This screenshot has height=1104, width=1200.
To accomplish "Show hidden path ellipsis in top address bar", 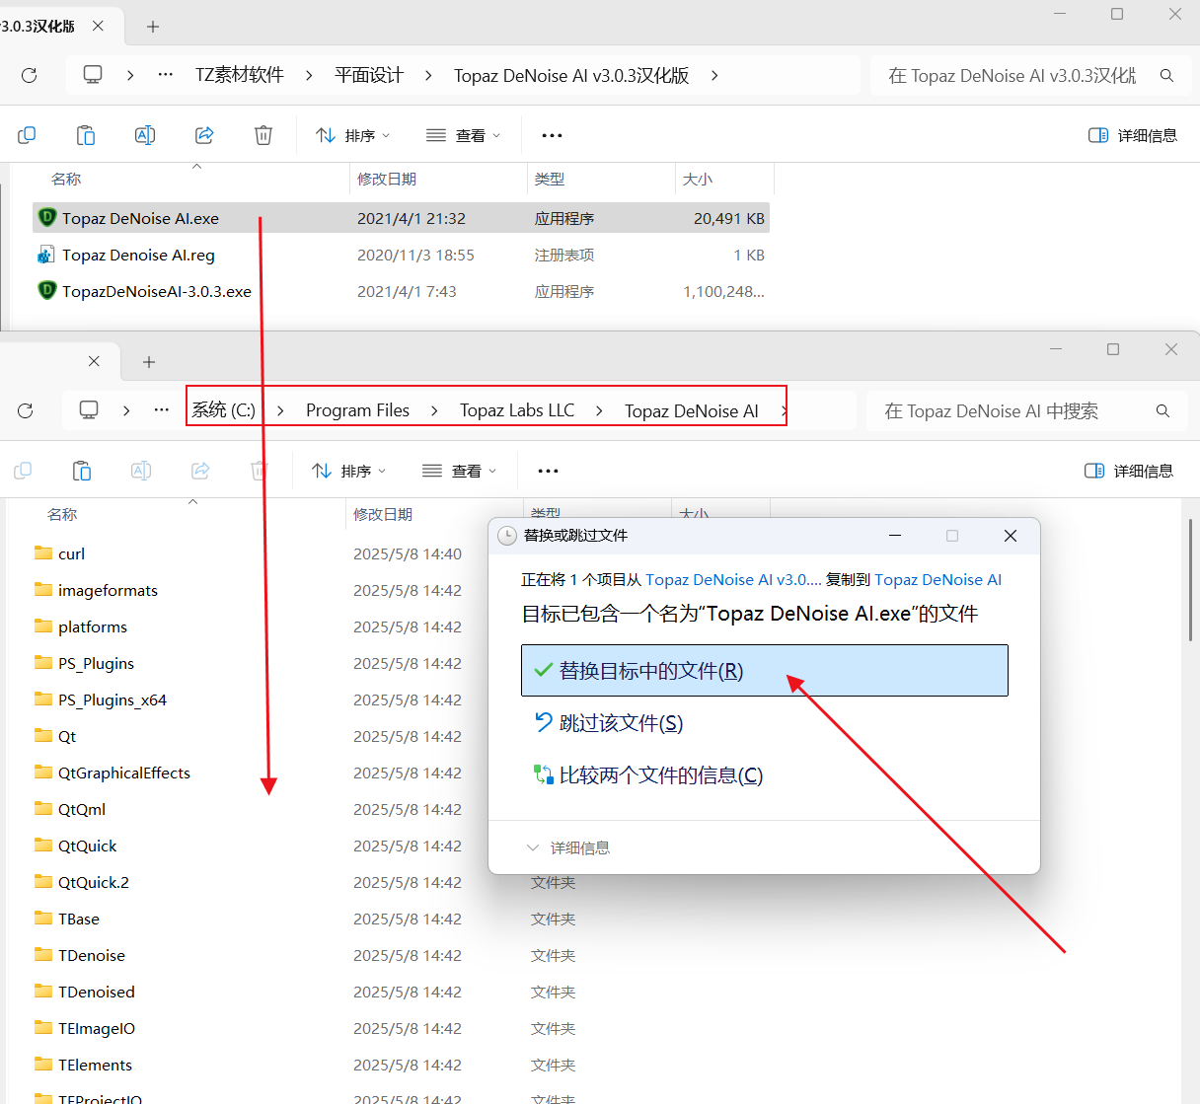I will coord(166,75).
